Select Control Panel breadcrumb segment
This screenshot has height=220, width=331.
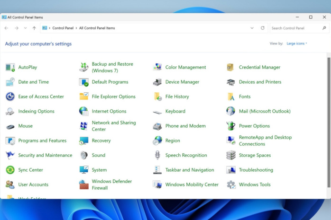pyautogui.click(x=63, y=28)
